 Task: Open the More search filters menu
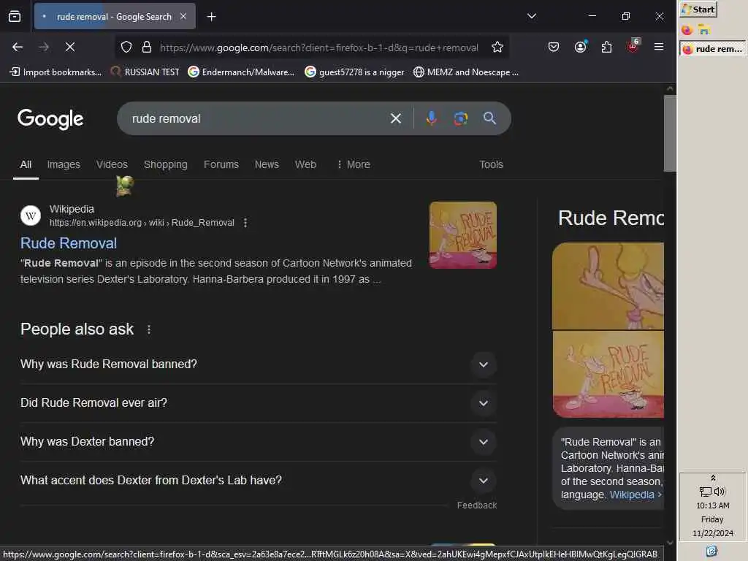pyautogui.click(x=353, y=164)
